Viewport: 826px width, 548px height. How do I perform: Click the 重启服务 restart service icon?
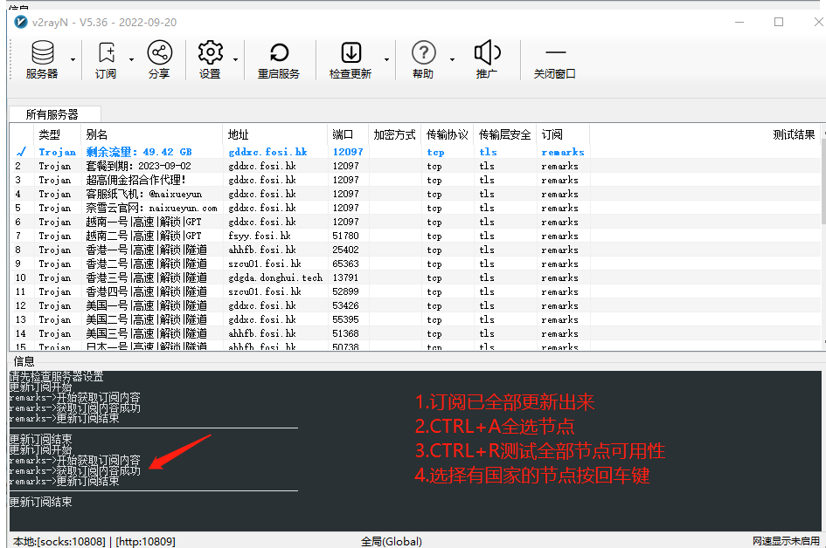pos(279,59)
